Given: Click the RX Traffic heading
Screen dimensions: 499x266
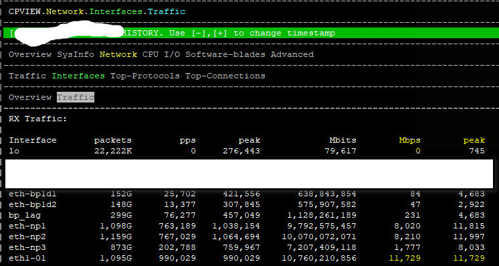Looking at the screenshot, I should coord(38,119).
